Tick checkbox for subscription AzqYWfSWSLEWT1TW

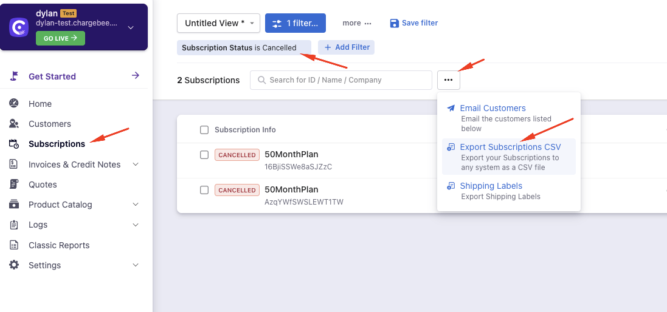point(204,190)
